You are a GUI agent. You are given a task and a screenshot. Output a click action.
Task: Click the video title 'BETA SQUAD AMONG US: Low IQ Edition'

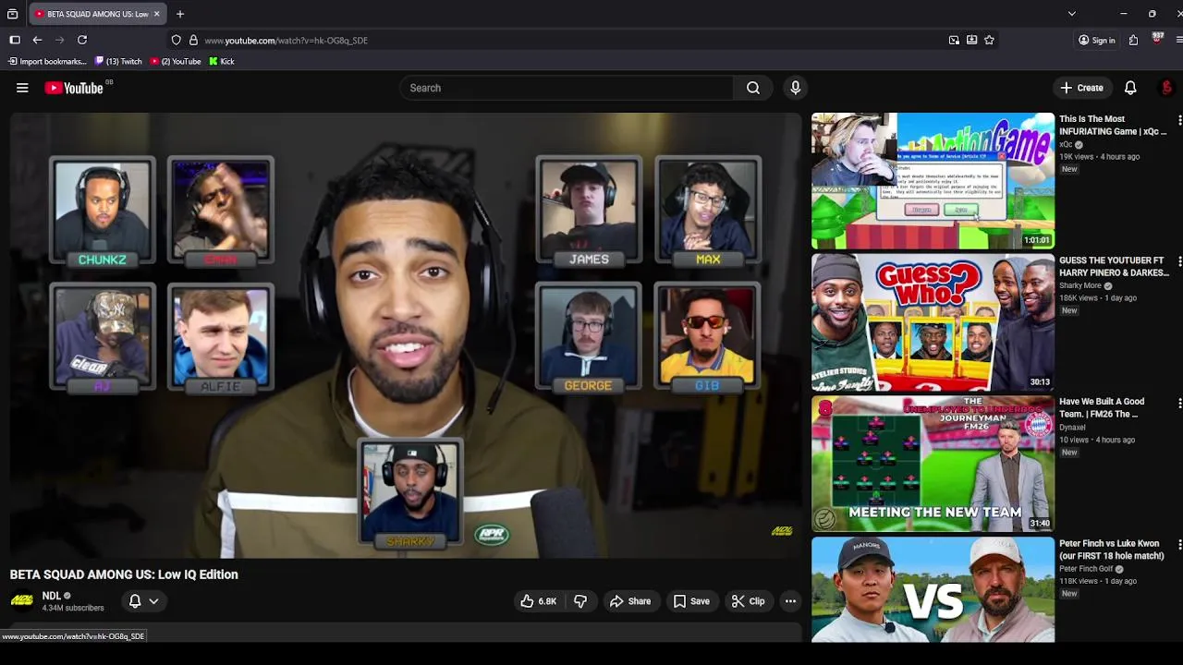click(x=124, y=574)
